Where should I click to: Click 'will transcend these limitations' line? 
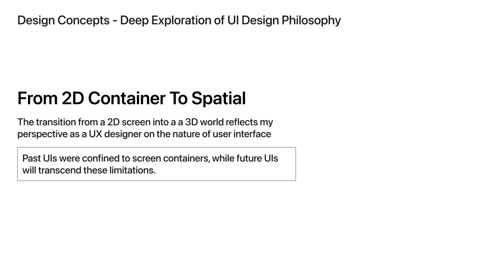[89, 170]
